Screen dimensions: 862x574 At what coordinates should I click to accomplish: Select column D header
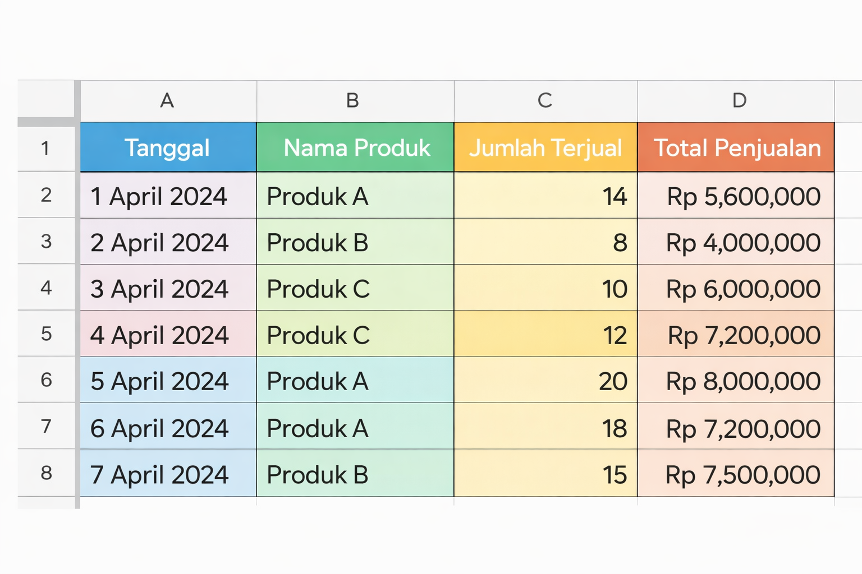(739, 101)
